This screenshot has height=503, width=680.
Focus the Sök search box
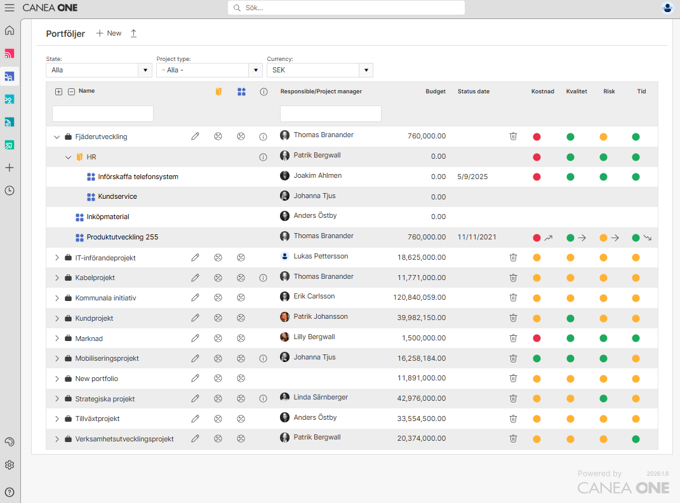[x=346, y=8]
